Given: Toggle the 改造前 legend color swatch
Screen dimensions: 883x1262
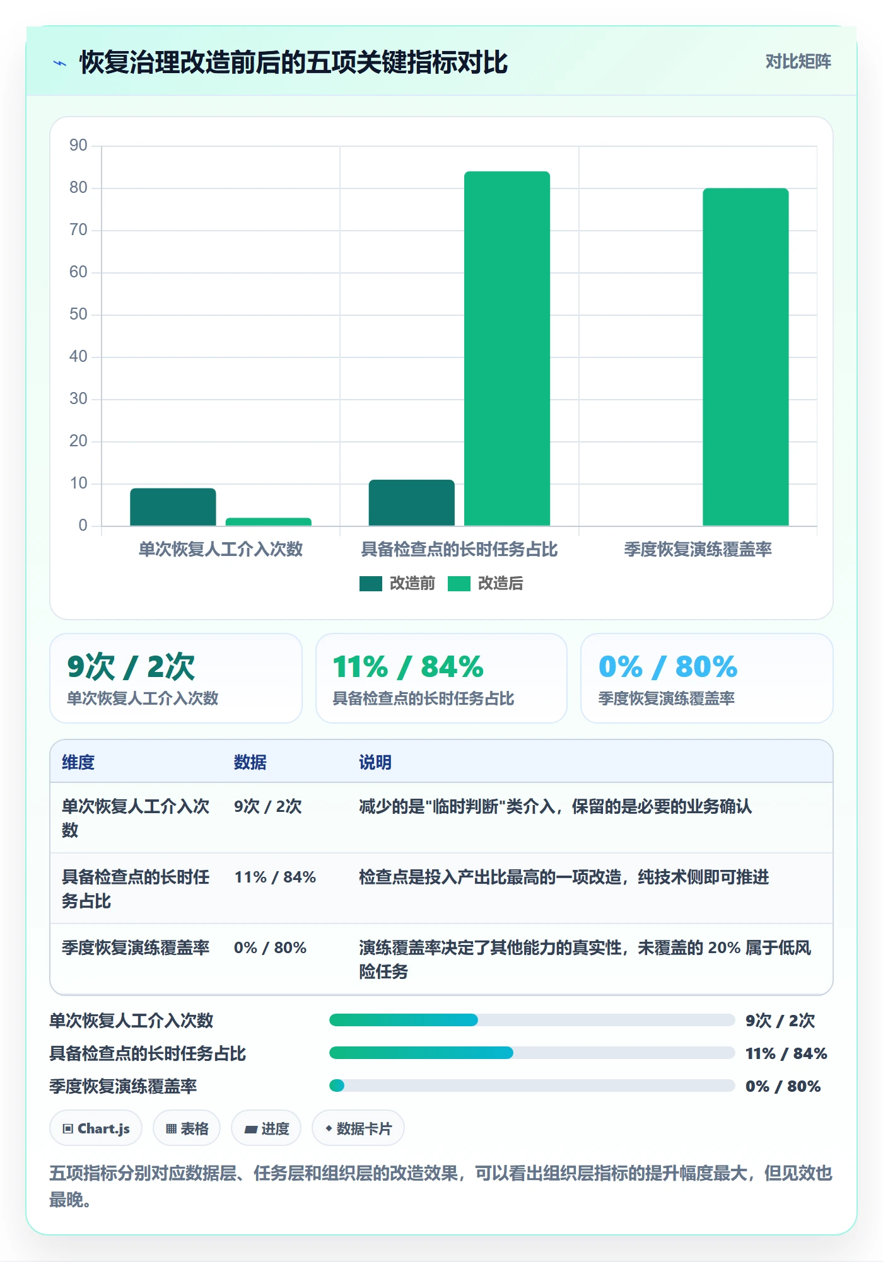Looking at the screenshot, I should pos(370,584).
